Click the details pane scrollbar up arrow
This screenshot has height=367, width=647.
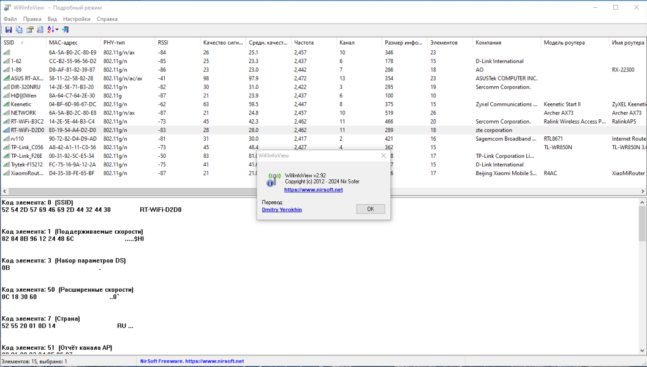tap(643, 202)
